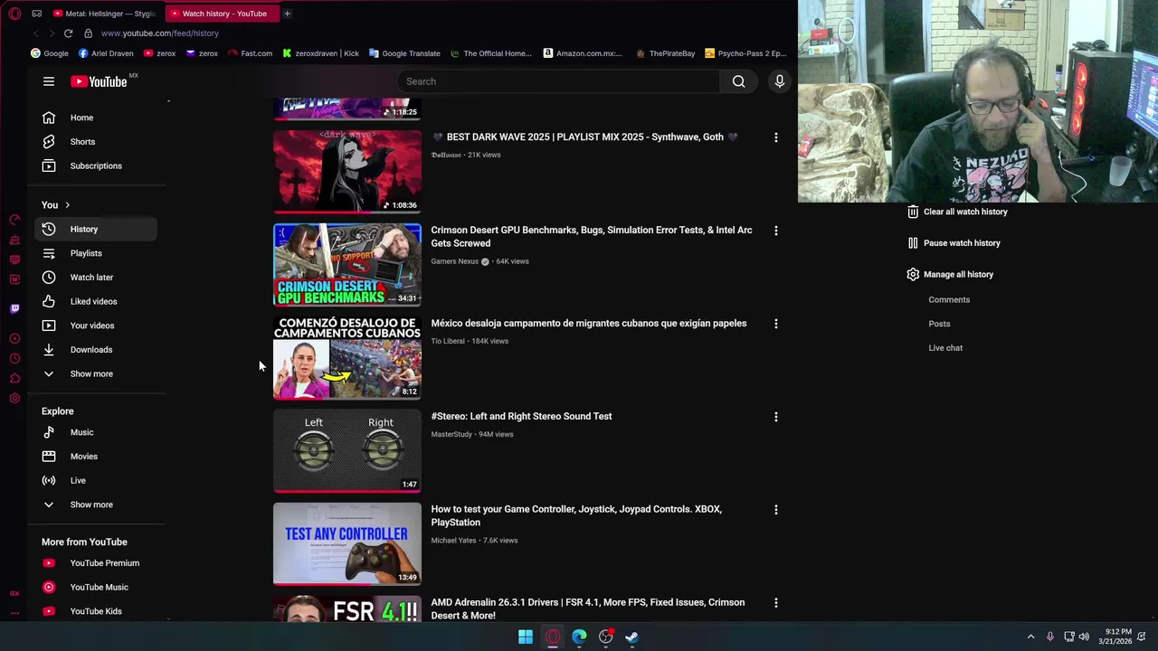Open Live chat history link
Viewport: 1158px width, 651px height.
click(945, 348)
